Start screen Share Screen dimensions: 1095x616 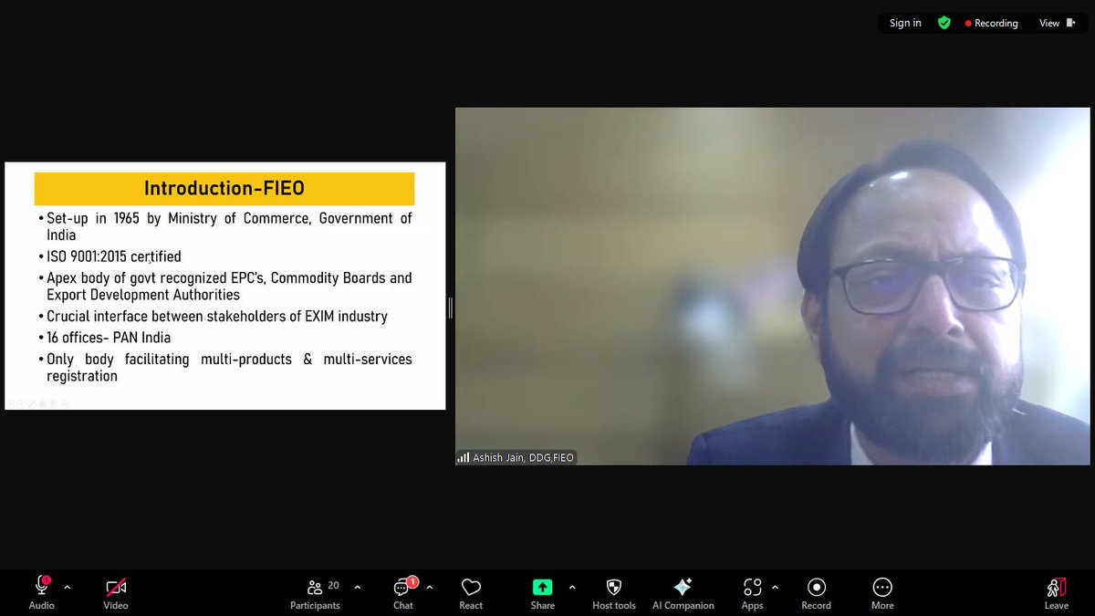[x=542, y=592]
